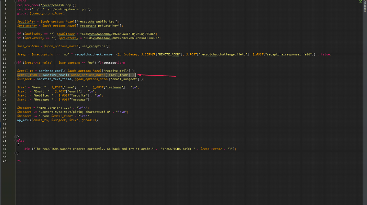The width and height of the screenshot is (367, 205).
Task: Click 'receive_mail' key on line 18
Action: [116, 71]
